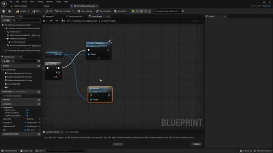Click the frame skip button
Screen dimensions: 273x153
(137, 11)
